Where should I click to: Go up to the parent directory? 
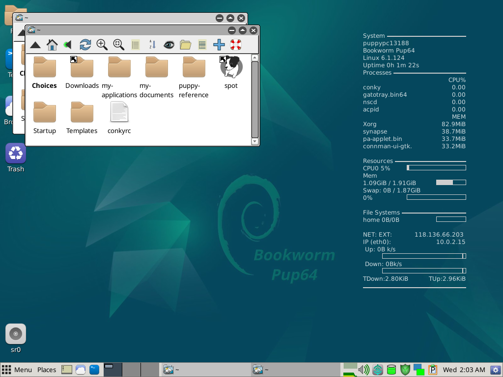(35, 45)
